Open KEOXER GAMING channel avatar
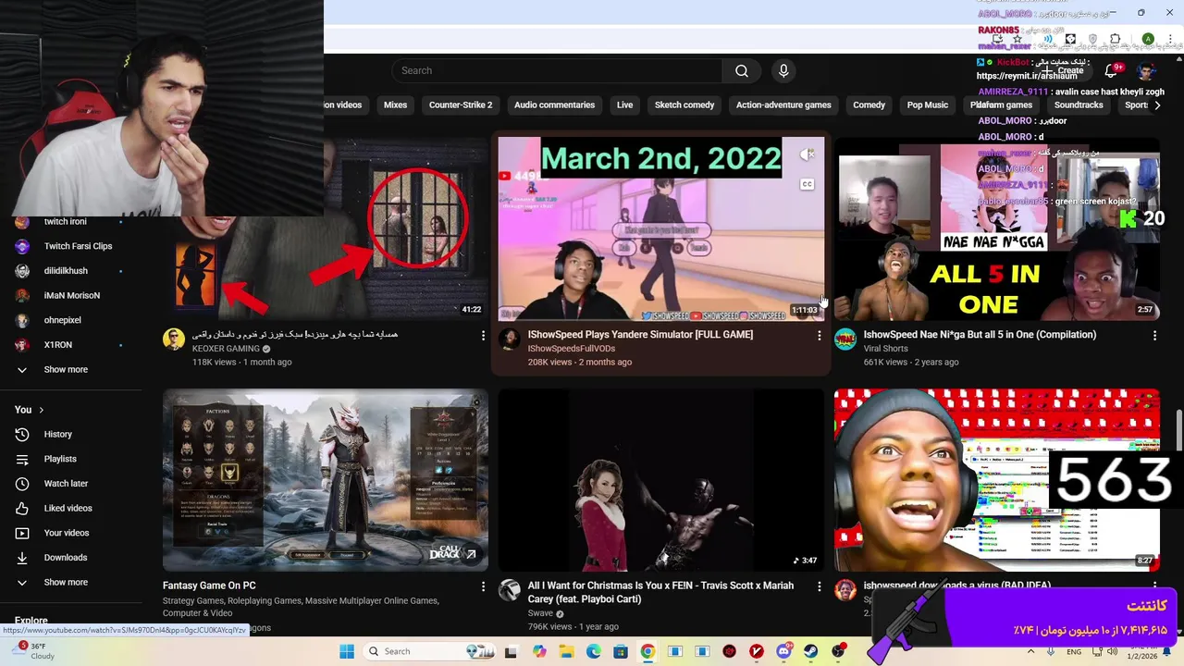Screen dimensions: 1184x666 click(x=174, y=339)
